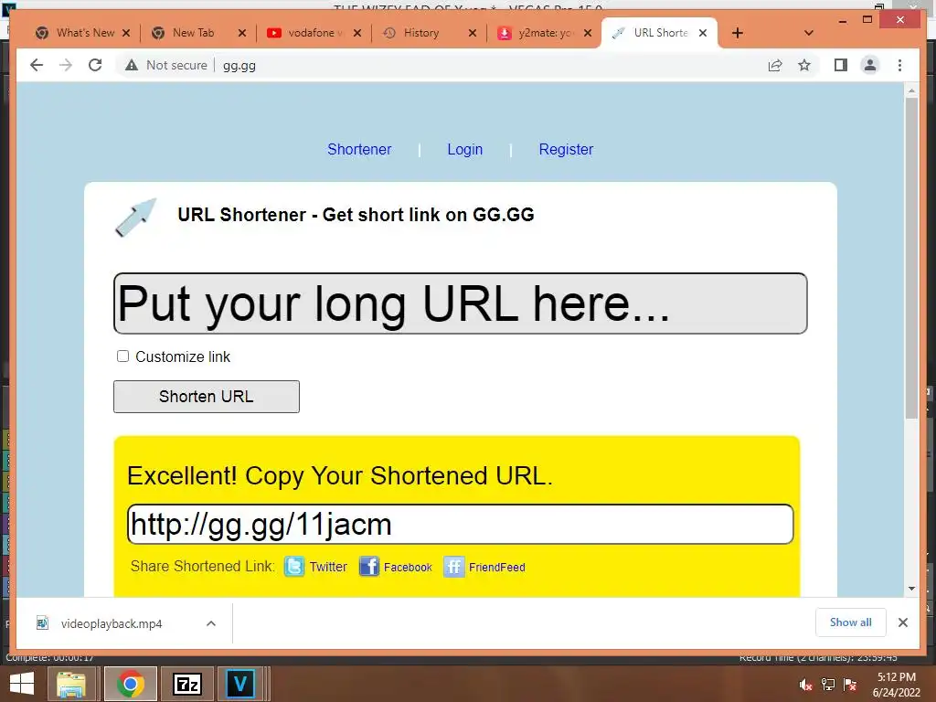The image size is (936, 702).
Task: Click the GG.GG arrow logo
Action: coord(135,218)
